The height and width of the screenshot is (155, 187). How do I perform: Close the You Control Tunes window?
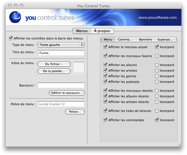[10, 6]
